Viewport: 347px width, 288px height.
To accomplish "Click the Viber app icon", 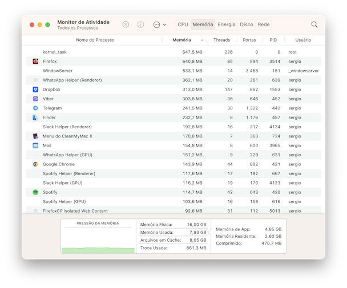I will [x=35, y=99].
